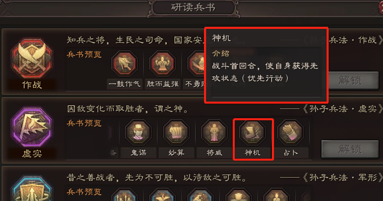Open the 占卜 skill icon

click(x=290, y=132)
